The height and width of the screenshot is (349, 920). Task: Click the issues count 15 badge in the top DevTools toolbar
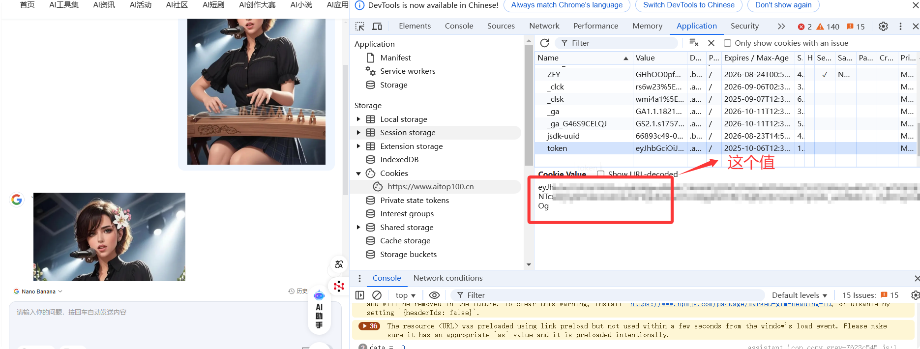point(856,27)
